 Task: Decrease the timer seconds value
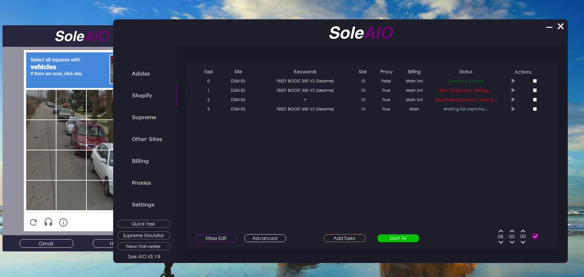coord(523,242)
